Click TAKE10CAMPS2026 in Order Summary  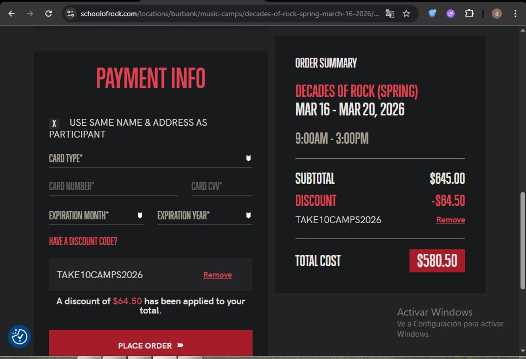click(x=338, y=220)
